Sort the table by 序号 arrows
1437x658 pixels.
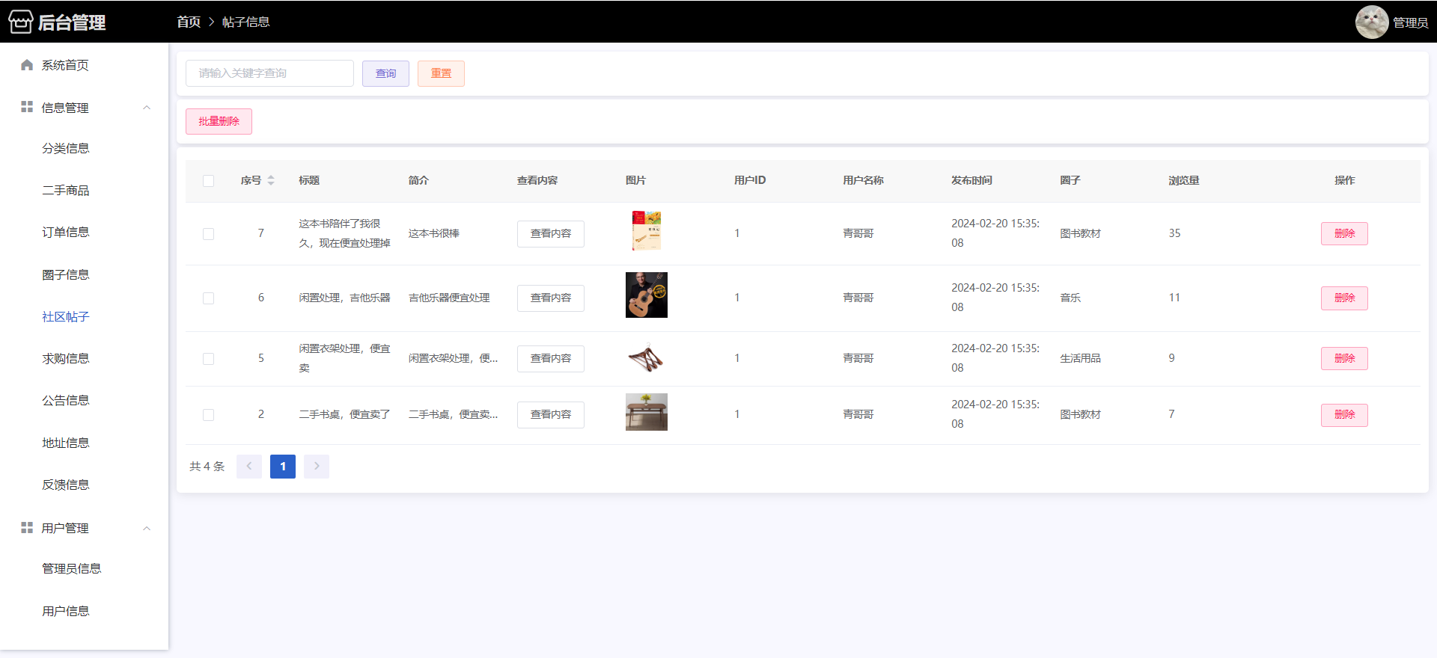(271, 180)
